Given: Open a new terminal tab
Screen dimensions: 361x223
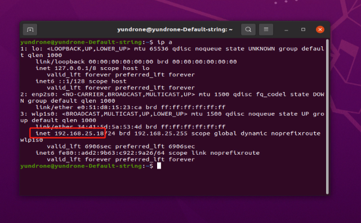Looking at the screenshot, I should tap(30, 29).
